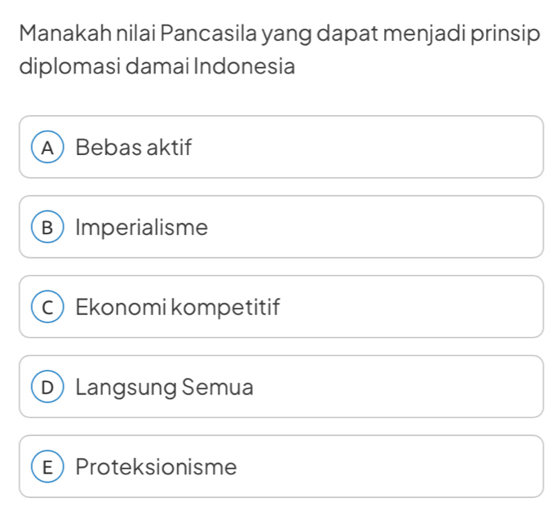The height and width of the screenshot is (511, 553).
Task: Click the "Langsung Semua" answer text
Action: (164, 387)
